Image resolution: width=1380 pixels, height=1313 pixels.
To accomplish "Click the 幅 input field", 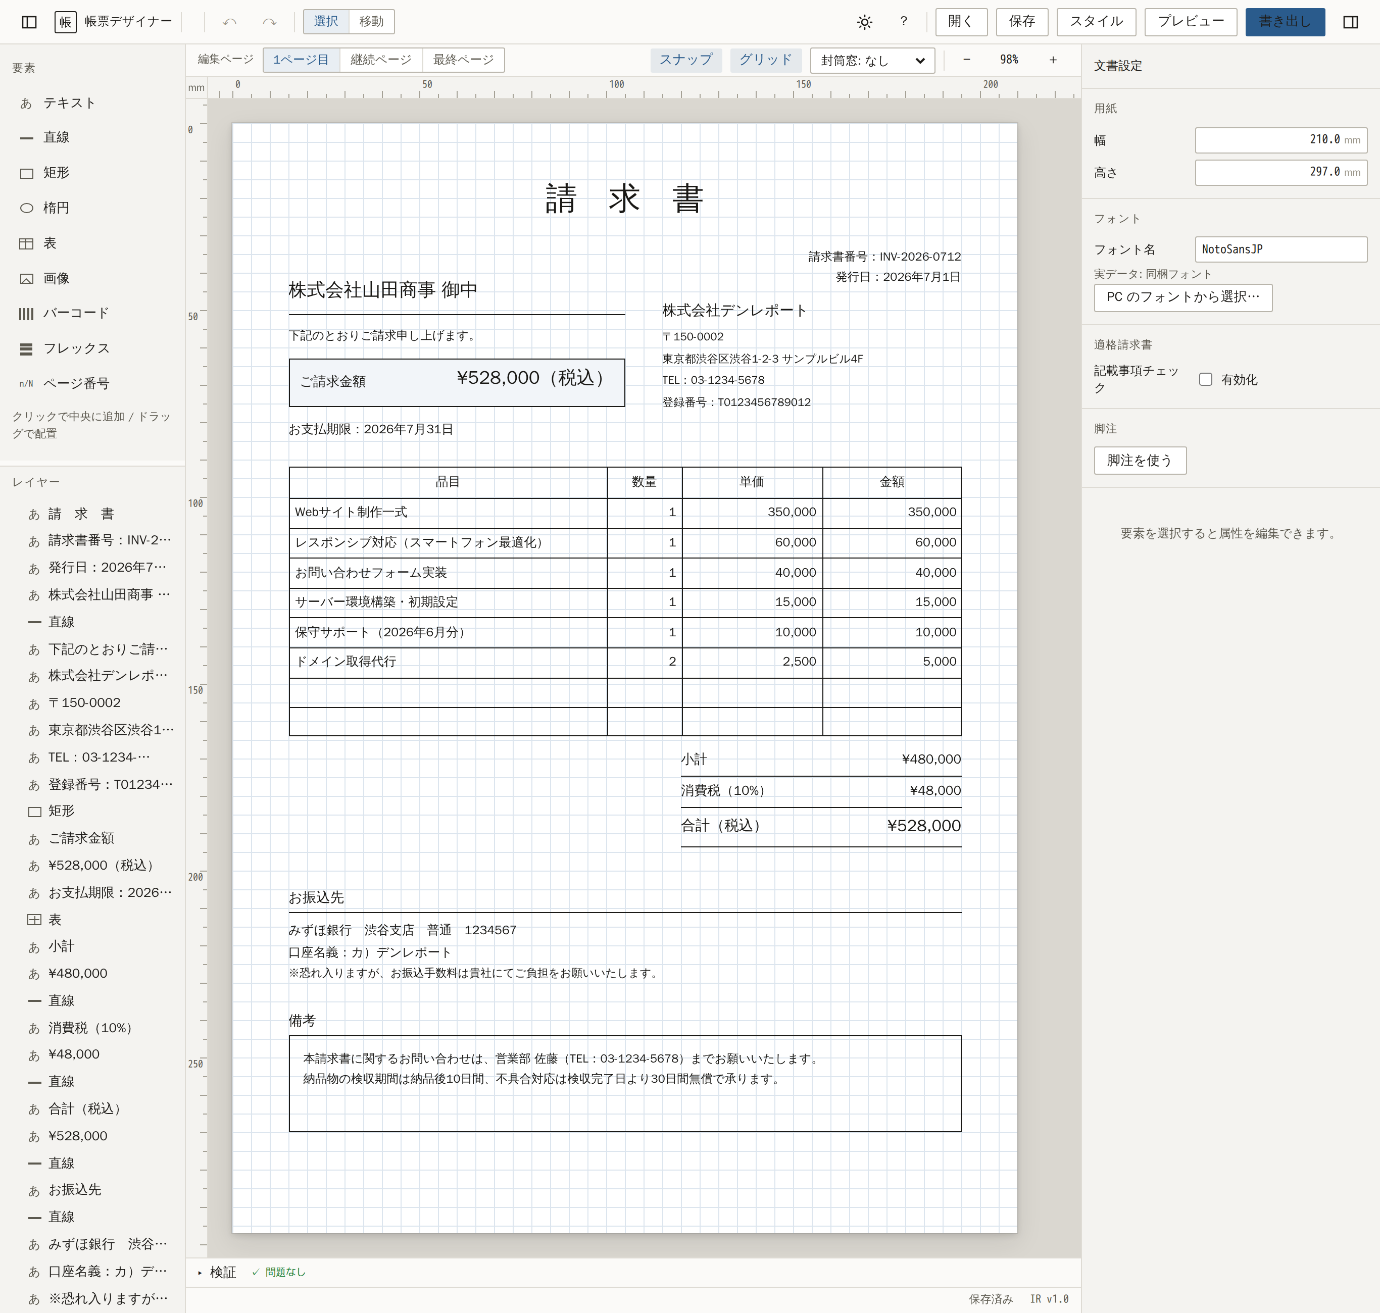I will pyautogui.click(x=1280, y=140).
